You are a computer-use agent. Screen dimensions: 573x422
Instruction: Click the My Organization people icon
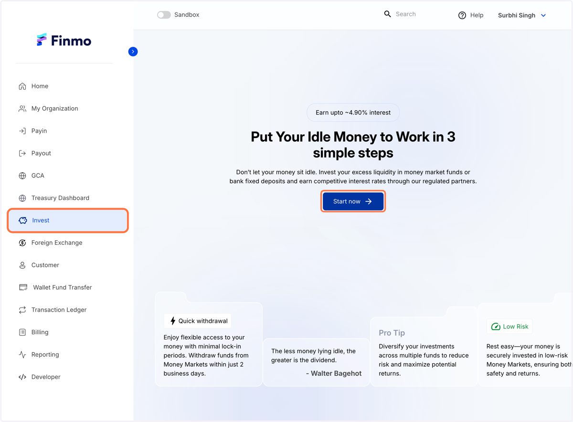click(22, 109)
